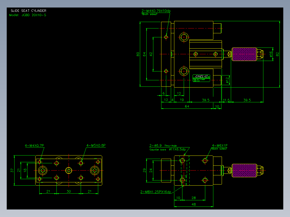Click the ?Both sides? note under 4-M6X1P
The width and height of the screenshot is (290, 217).
219,149
